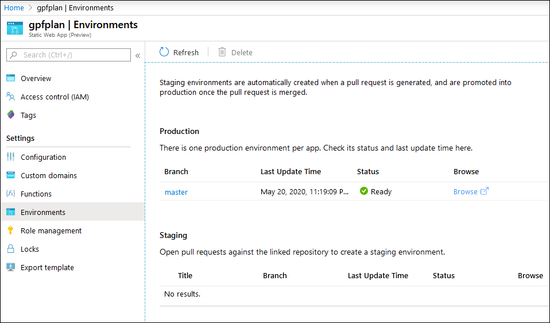Click the Delete trash can icon

click(222, 52)
